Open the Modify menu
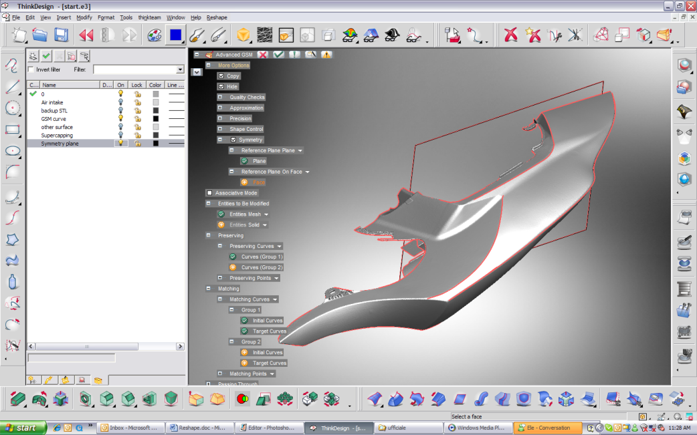 84,17
